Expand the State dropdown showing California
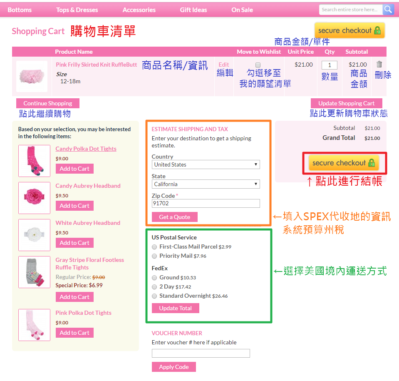The height and width of the screenshot is (381, 399). [206, 184]
